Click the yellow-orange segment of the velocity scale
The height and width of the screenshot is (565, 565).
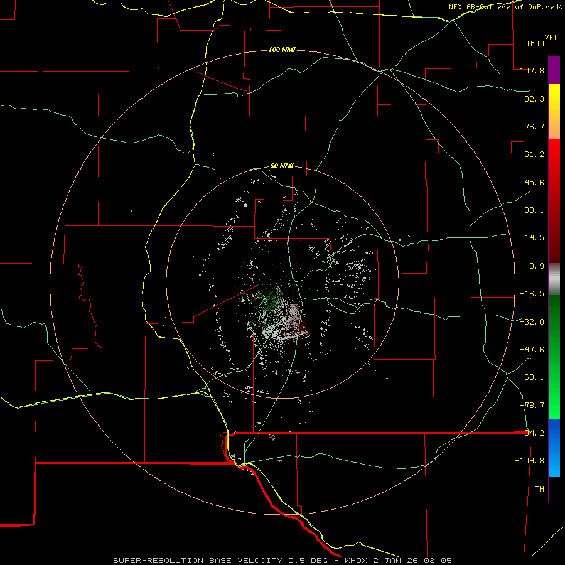(554, 112)
